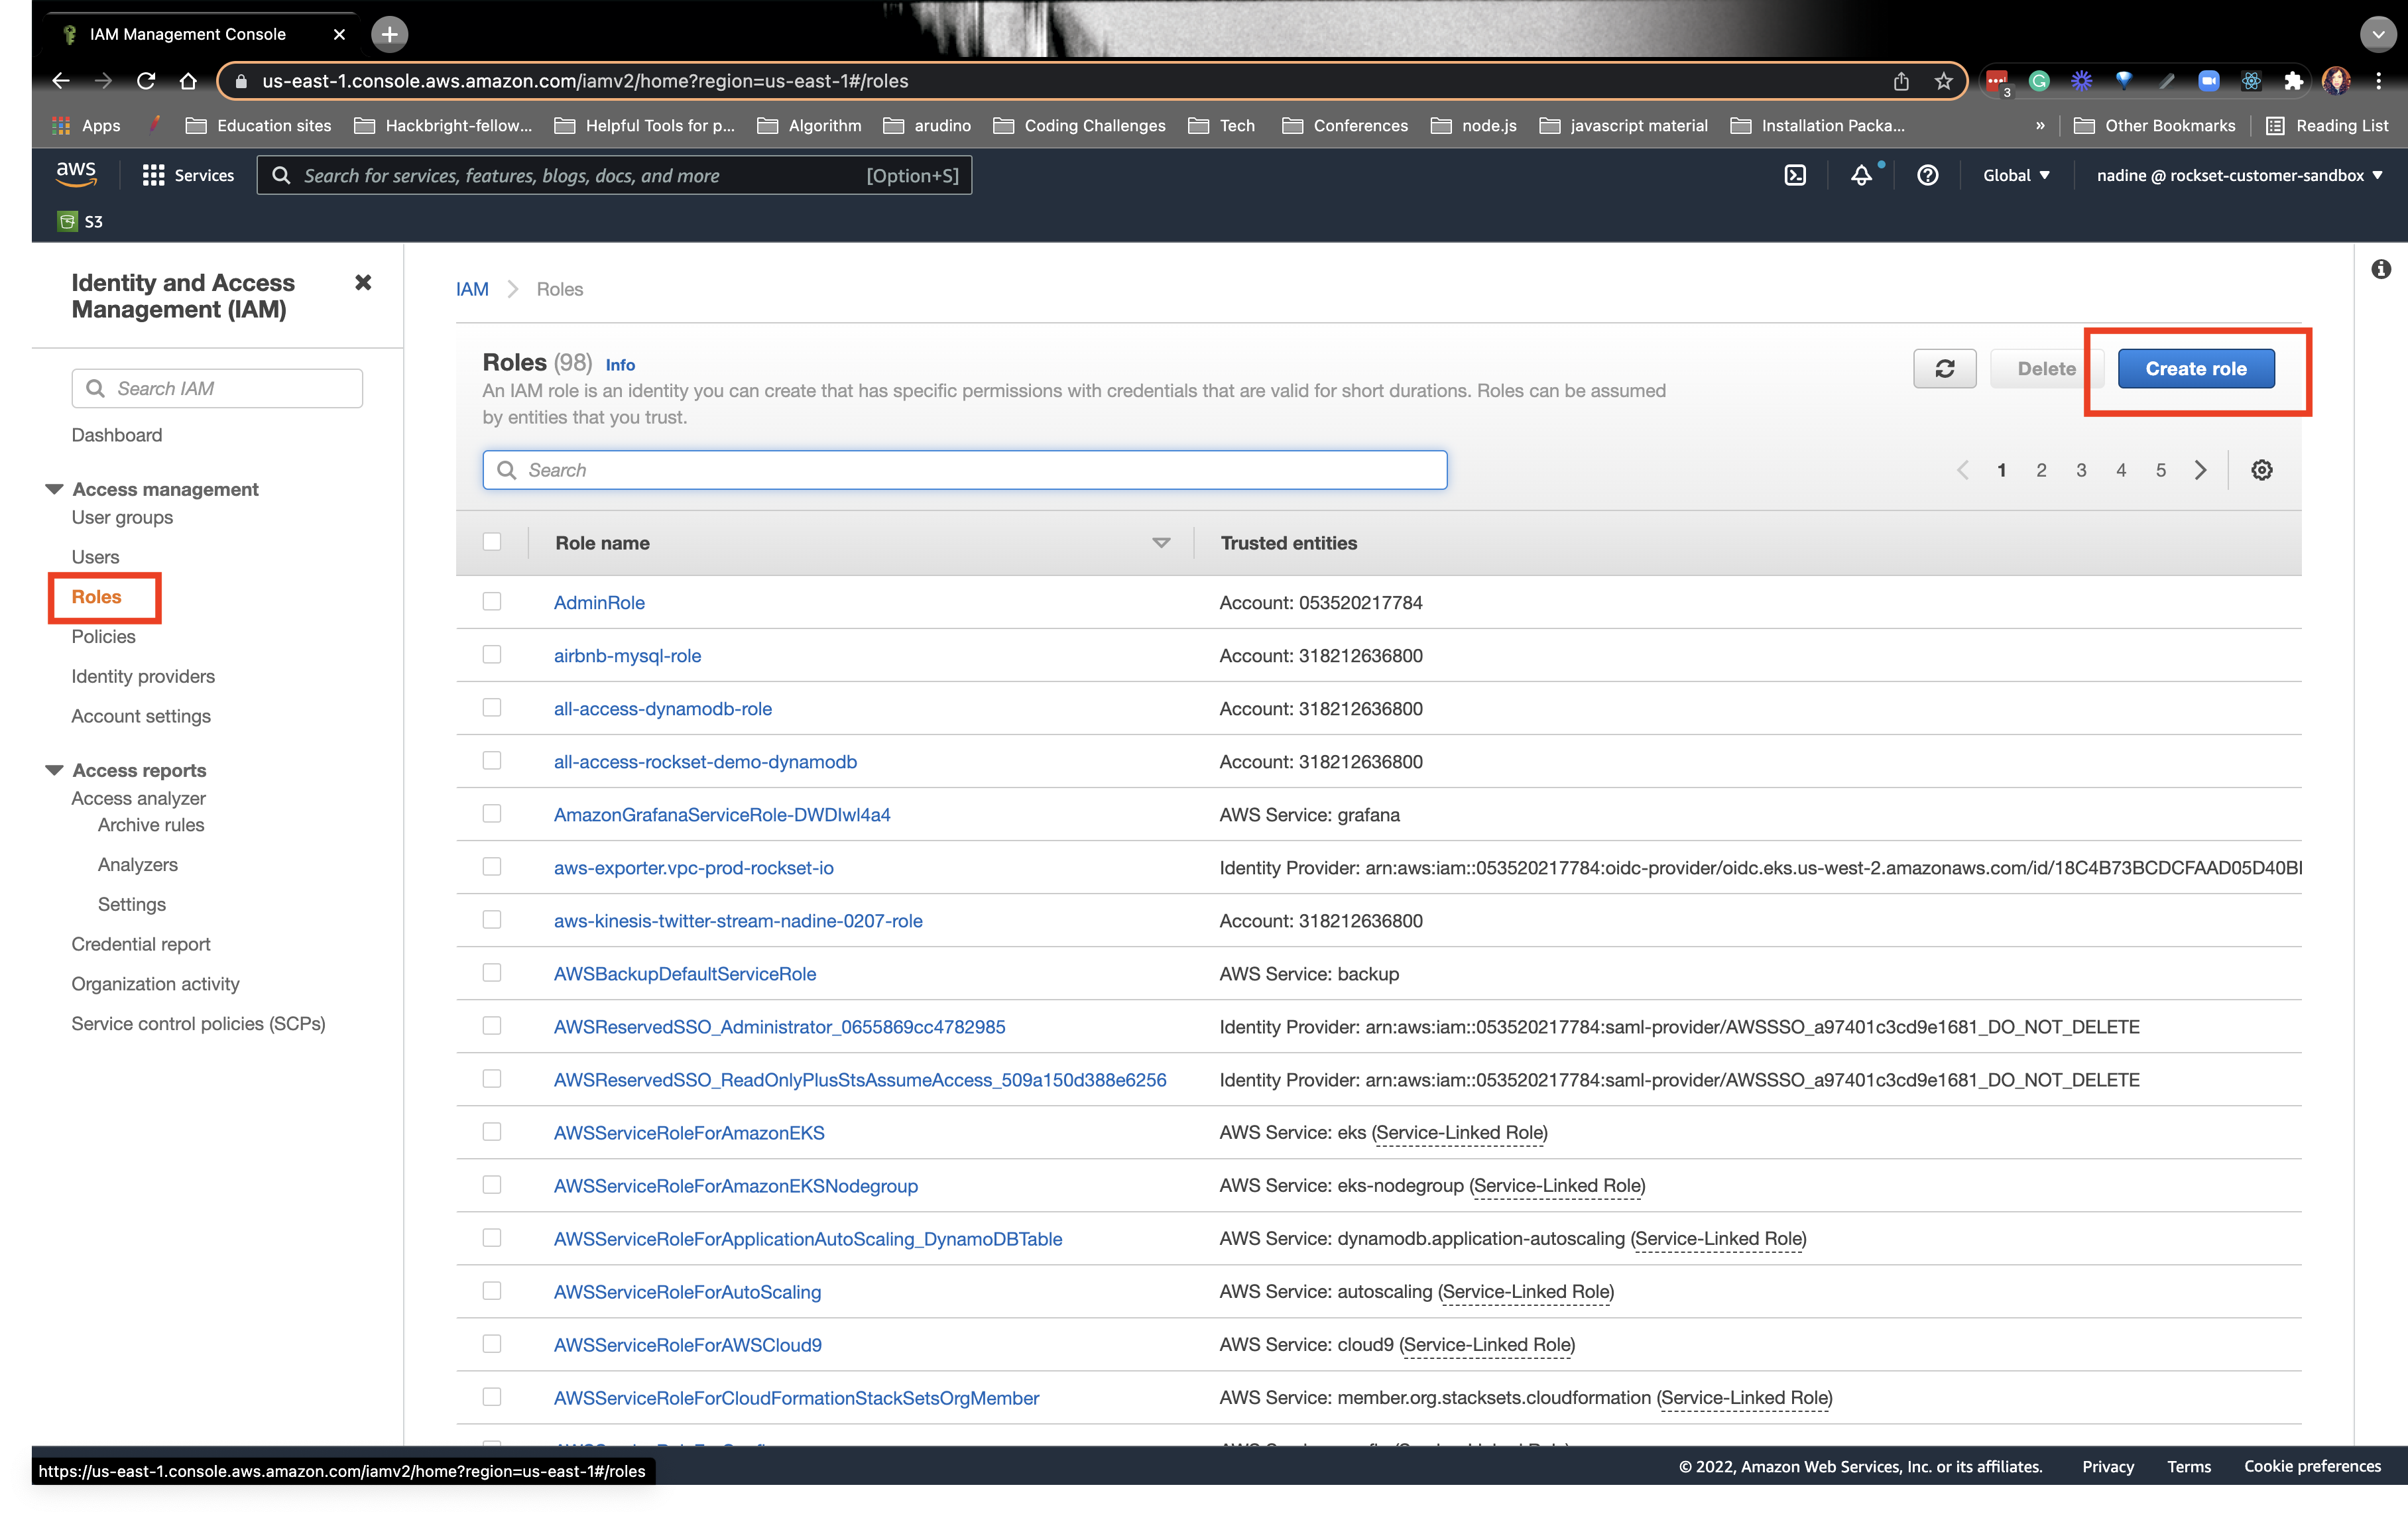Click the AWS services search bar
The image size is (2408, 1522).
(614, 175)
